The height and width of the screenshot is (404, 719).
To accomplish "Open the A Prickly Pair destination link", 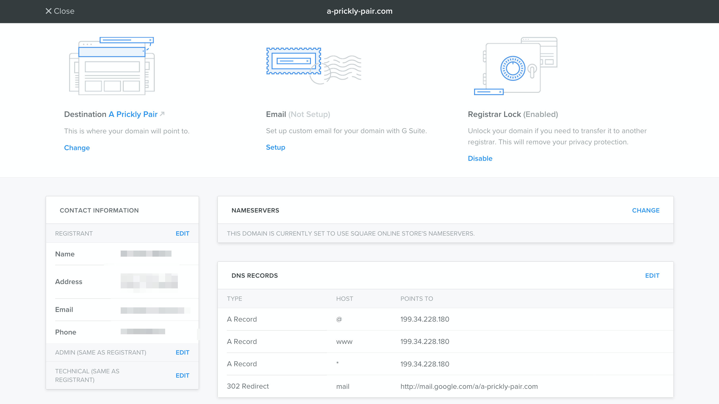I will (133, 114).
